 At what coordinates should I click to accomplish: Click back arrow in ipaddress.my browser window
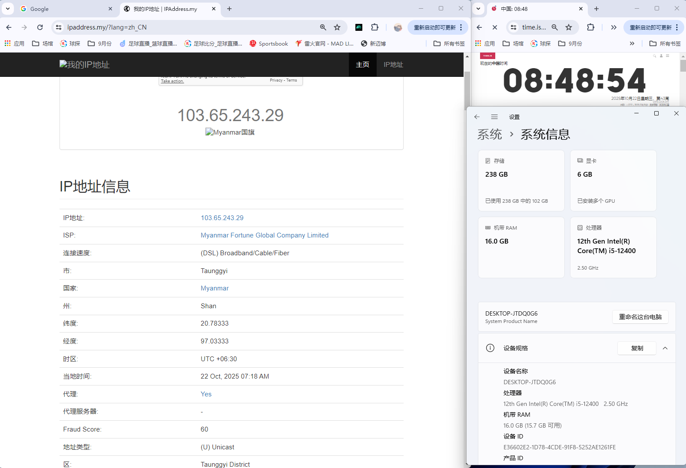tap(9, 27)
